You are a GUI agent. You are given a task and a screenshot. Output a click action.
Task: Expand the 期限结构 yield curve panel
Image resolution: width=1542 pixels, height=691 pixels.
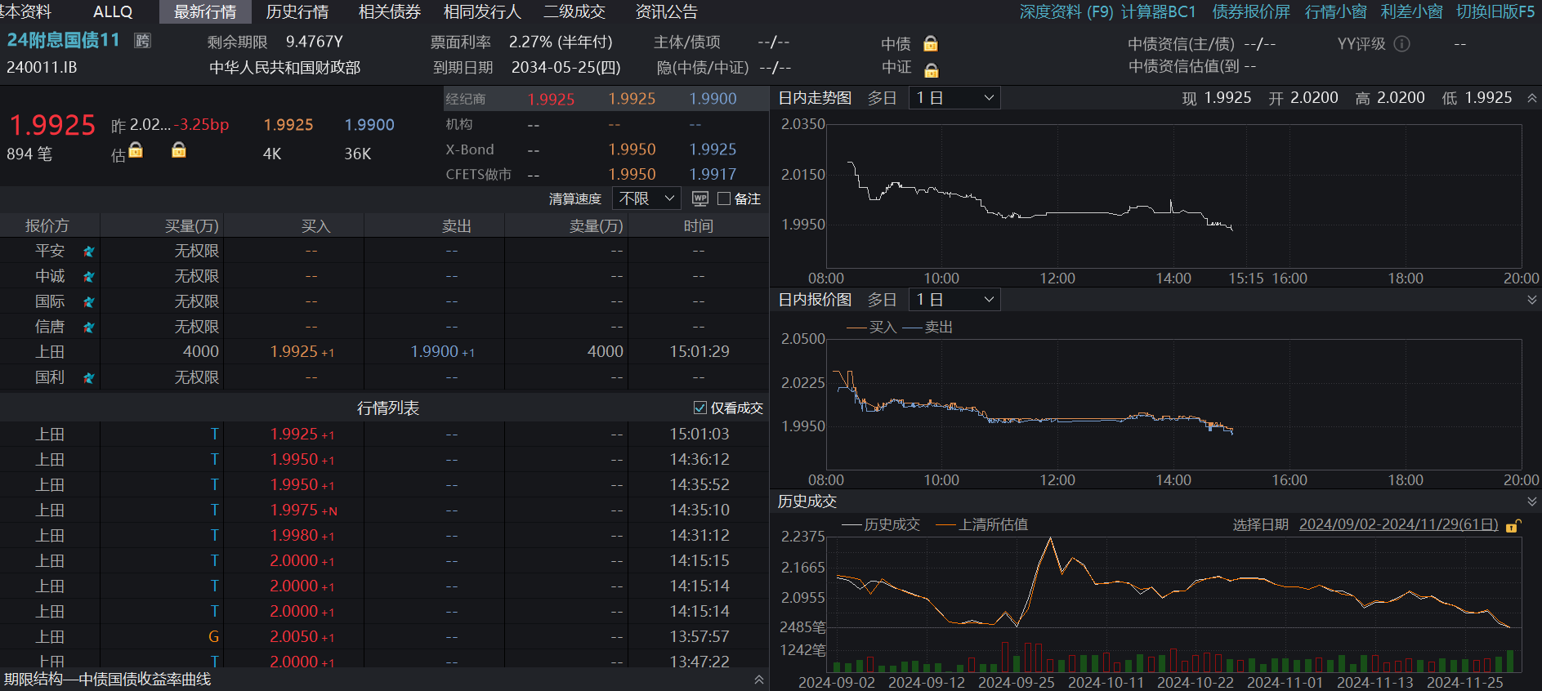click(758, 680)
